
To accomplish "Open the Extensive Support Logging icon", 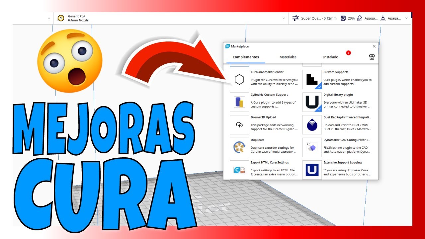I will click(312, 170).
